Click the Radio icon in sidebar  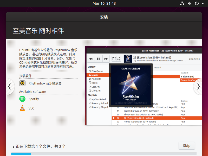point(90,83)
